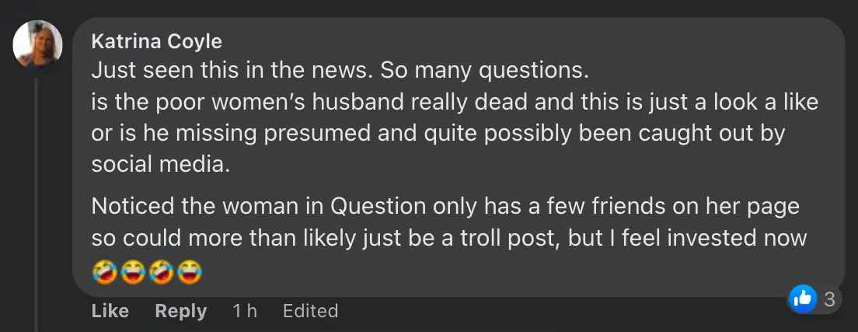Click the blue thumbs-up reaction icon
Viewport: 858px width, 332px height.
[x=803, y=298]
